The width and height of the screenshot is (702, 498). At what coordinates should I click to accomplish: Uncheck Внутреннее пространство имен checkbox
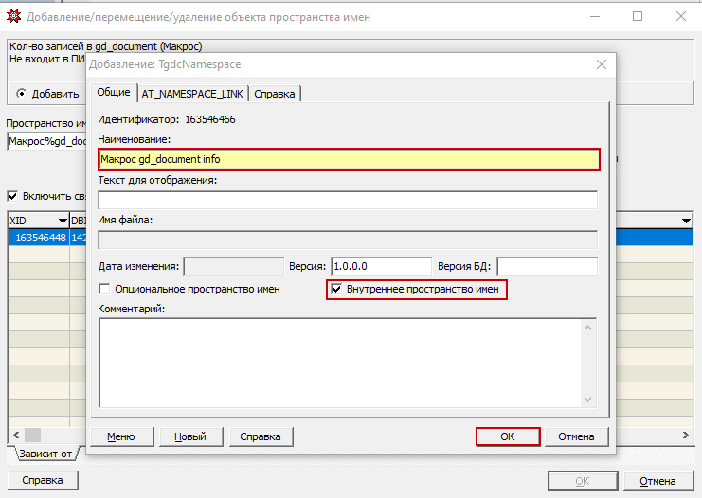click(336, 289)
